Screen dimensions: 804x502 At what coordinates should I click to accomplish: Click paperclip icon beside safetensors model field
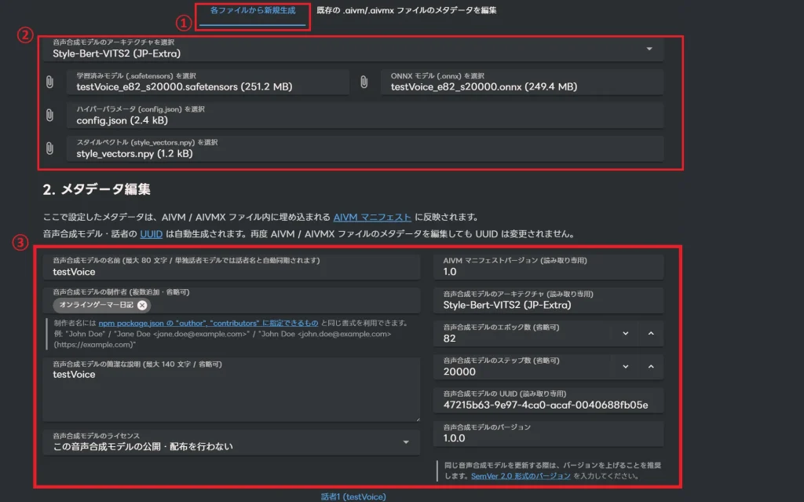coord(49,82)
